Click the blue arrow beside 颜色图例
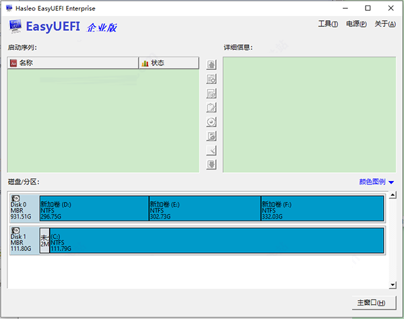 click(x=391, y=182)
